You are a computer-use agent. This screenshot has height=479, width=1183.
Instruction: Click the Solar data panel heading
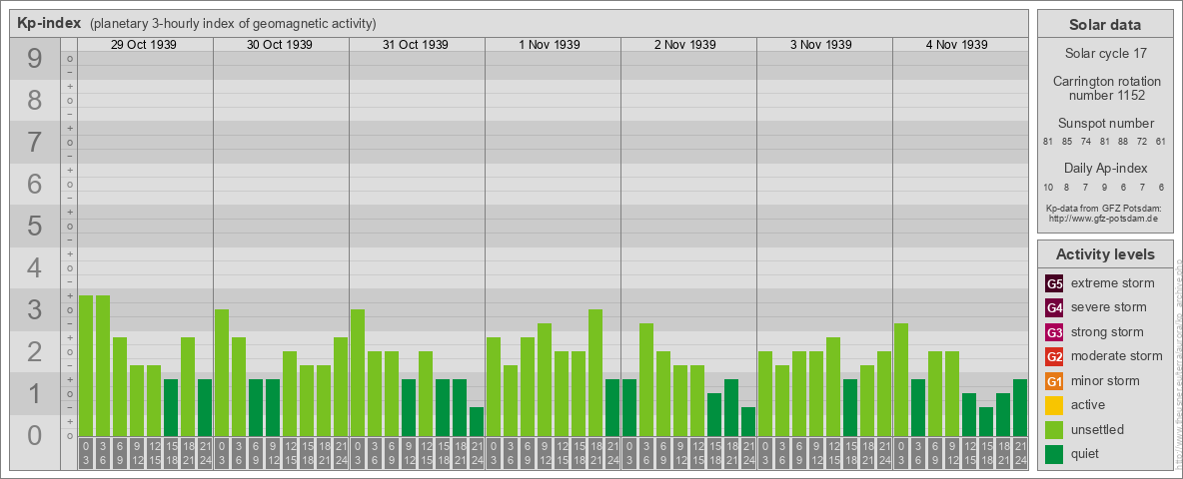[x=1105, y=25]
